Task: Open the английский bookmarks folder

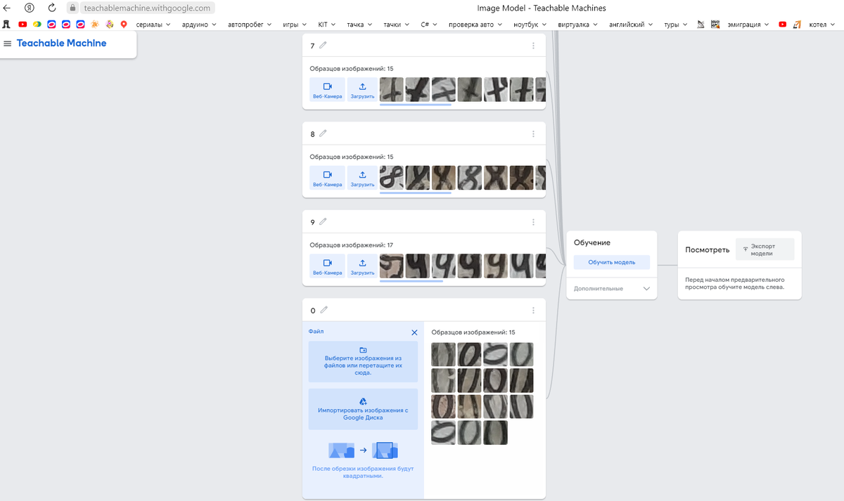Action: tap(630, 24)
